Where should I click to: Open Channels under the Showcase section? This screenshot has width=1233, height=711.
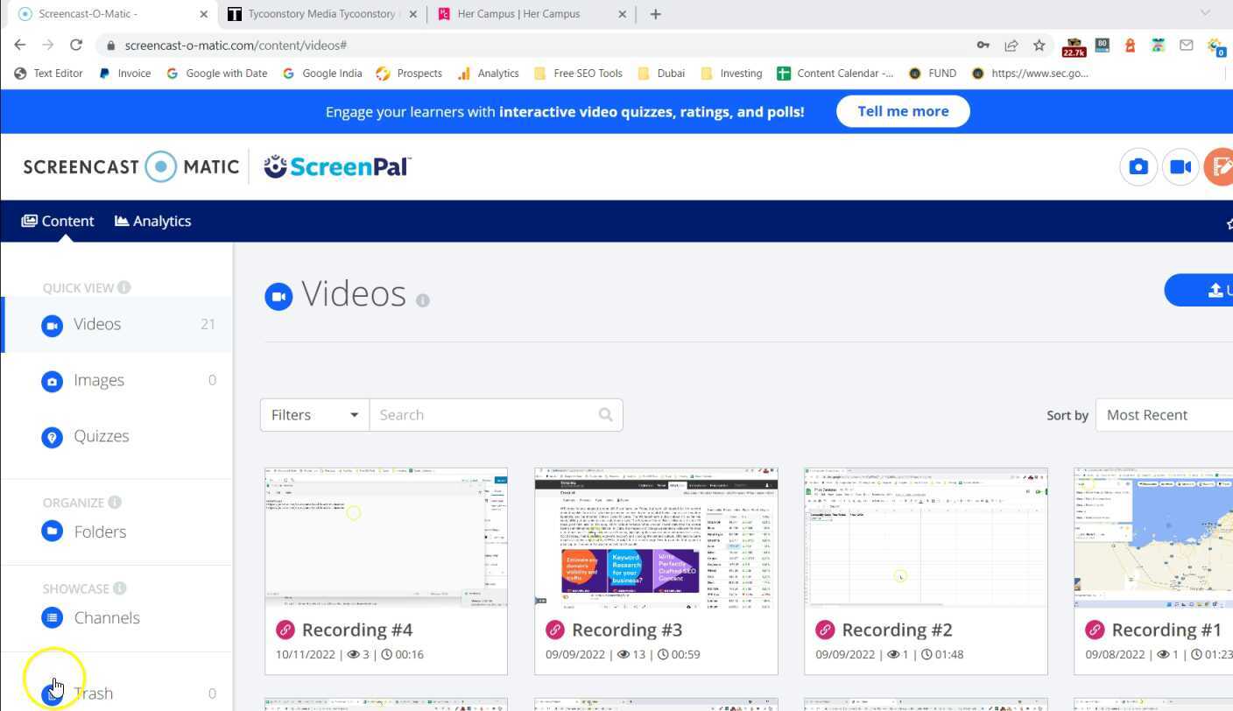pyautogui.click(x=52, y=617)
